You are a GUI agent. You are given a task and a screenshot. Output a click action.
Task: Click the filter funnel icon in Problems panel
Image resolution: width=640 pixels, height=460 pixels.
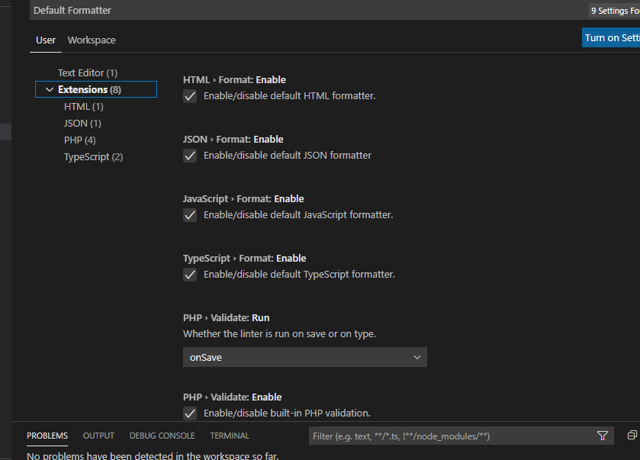(x=603, y=436)
